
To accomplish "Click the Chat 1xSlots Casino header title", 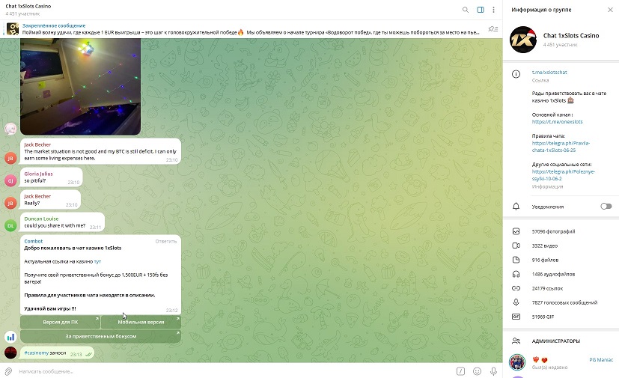I will pyautogui.click(x=28, y=6).
